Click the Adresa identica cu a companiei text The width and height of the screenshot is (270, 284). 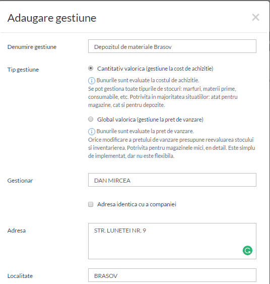[137, 204]
